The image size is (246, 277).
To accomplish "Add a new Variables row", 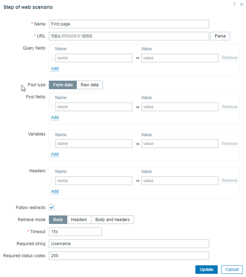I will click(55, 154).
